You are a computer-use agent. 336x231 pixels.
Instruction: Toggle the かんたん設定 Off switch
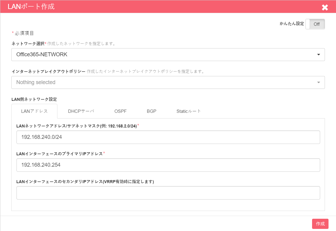pyautogui.click(x=315, y=24)
